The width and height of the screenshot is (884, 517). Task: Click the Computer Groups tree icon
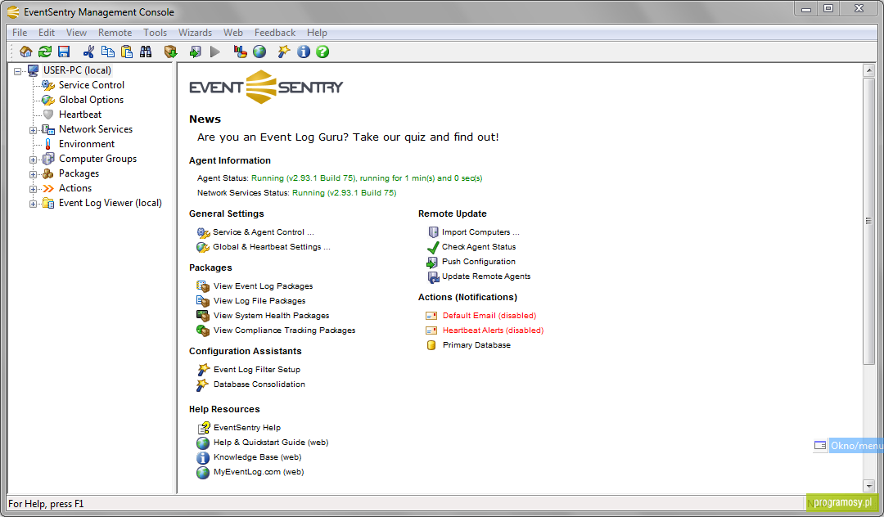48,159
